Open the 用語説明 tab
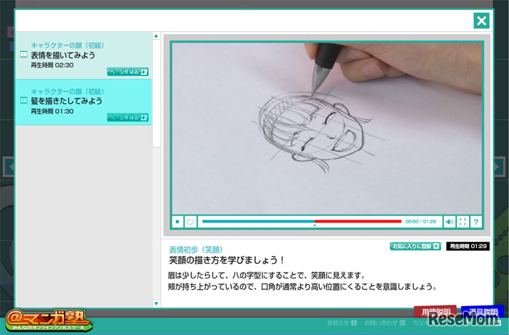 tap(436, 312)
